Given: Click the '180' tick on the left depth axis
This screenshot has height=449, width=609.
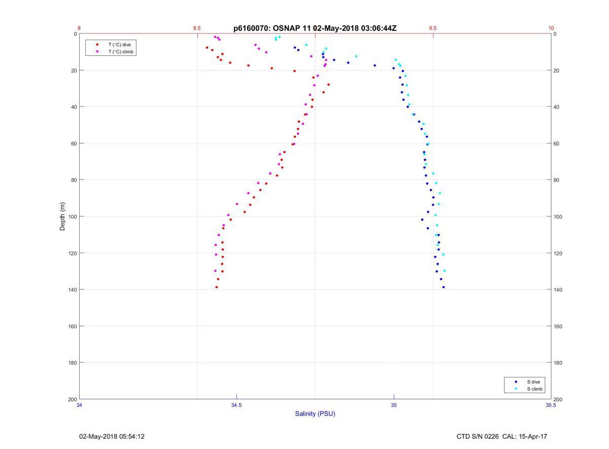Looking at the screenshot, I should click(x=72, y=363).
